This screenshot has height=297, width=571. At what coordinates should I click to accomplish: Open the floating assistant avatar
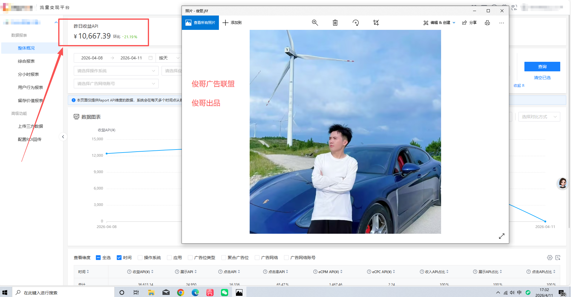pos(562,183)
